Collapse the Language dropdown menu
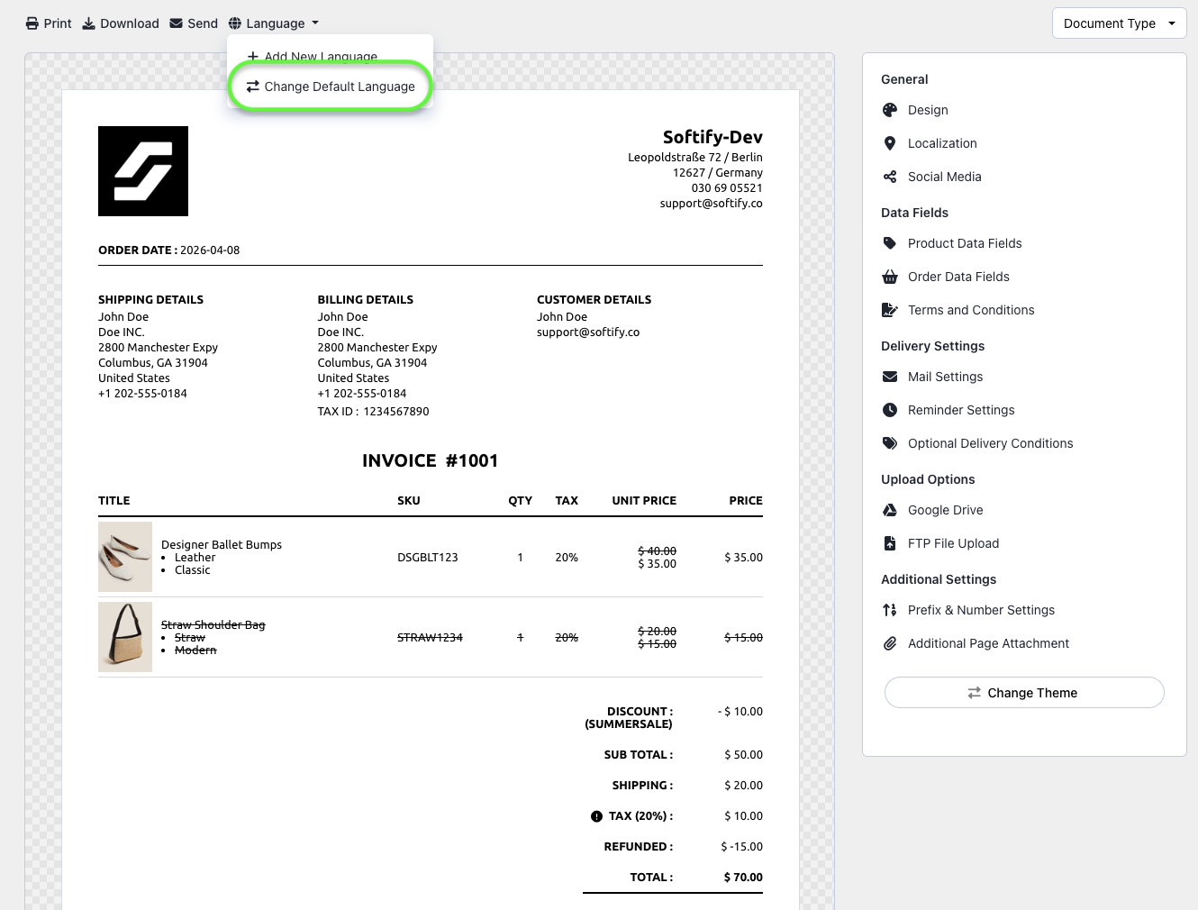Screen dimensions: 1198x910 click(x=274, y=23)
